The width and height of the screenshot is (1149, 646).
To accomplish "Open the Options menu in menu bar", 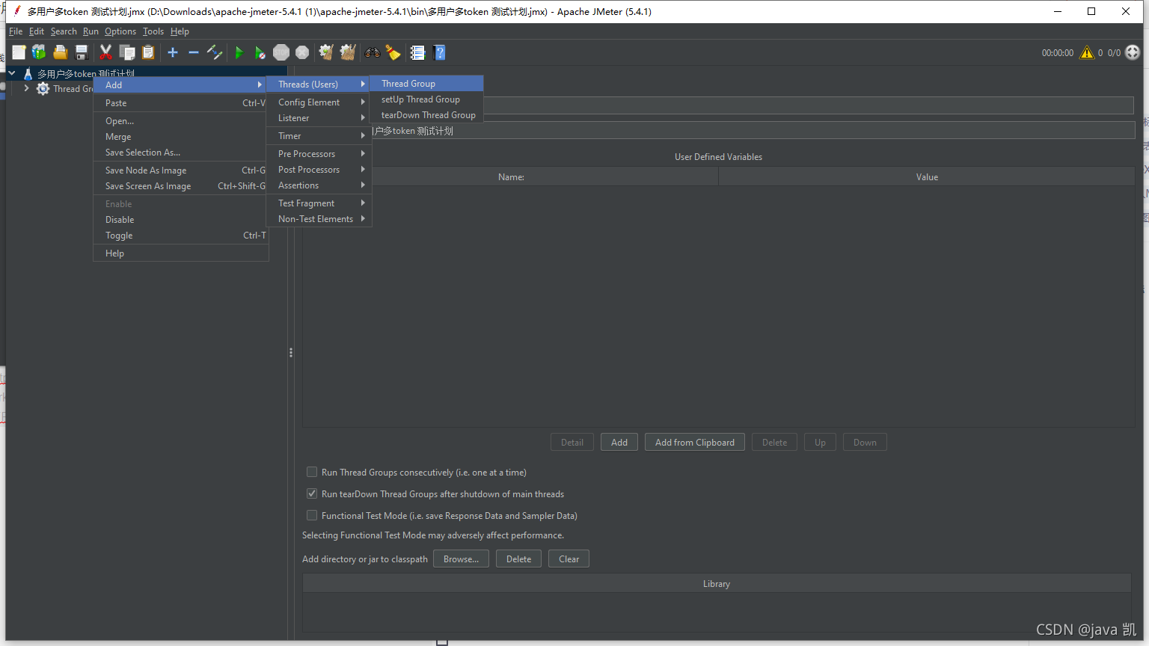I will (x=120, y=31).
